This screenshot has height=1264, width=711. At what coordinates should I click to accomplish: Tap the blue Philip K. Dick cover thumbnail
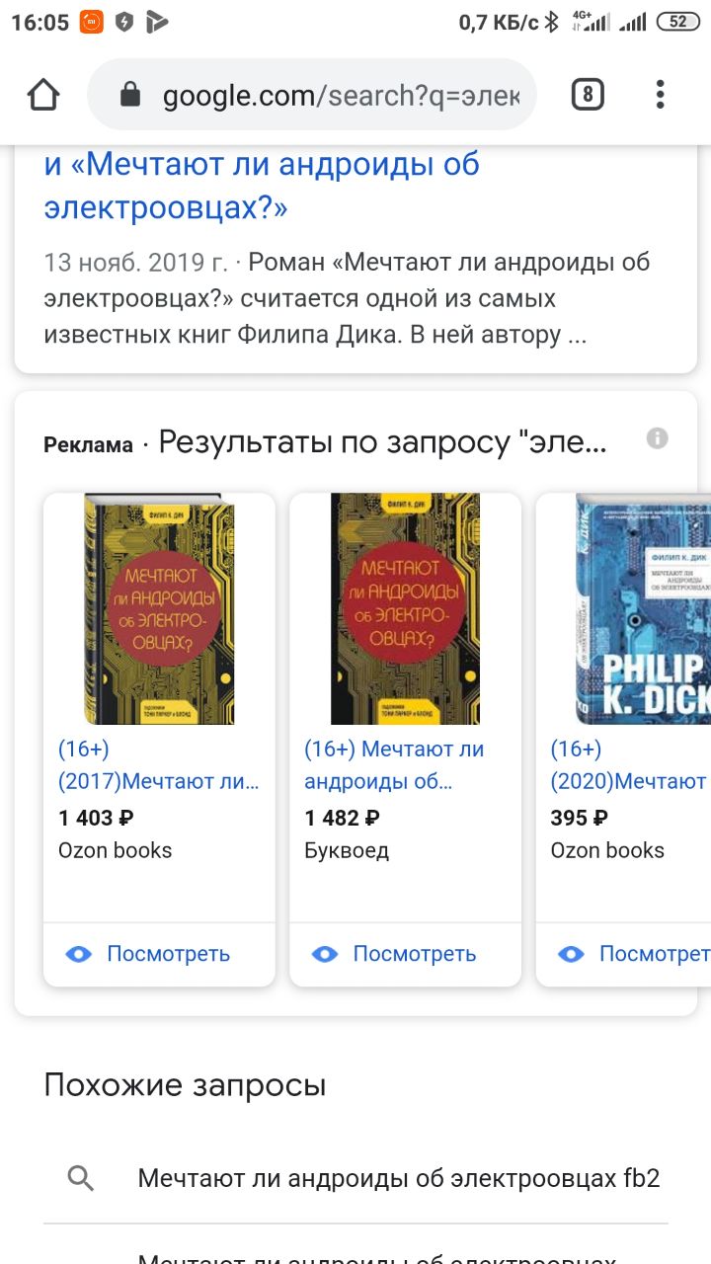click(643, 609)
